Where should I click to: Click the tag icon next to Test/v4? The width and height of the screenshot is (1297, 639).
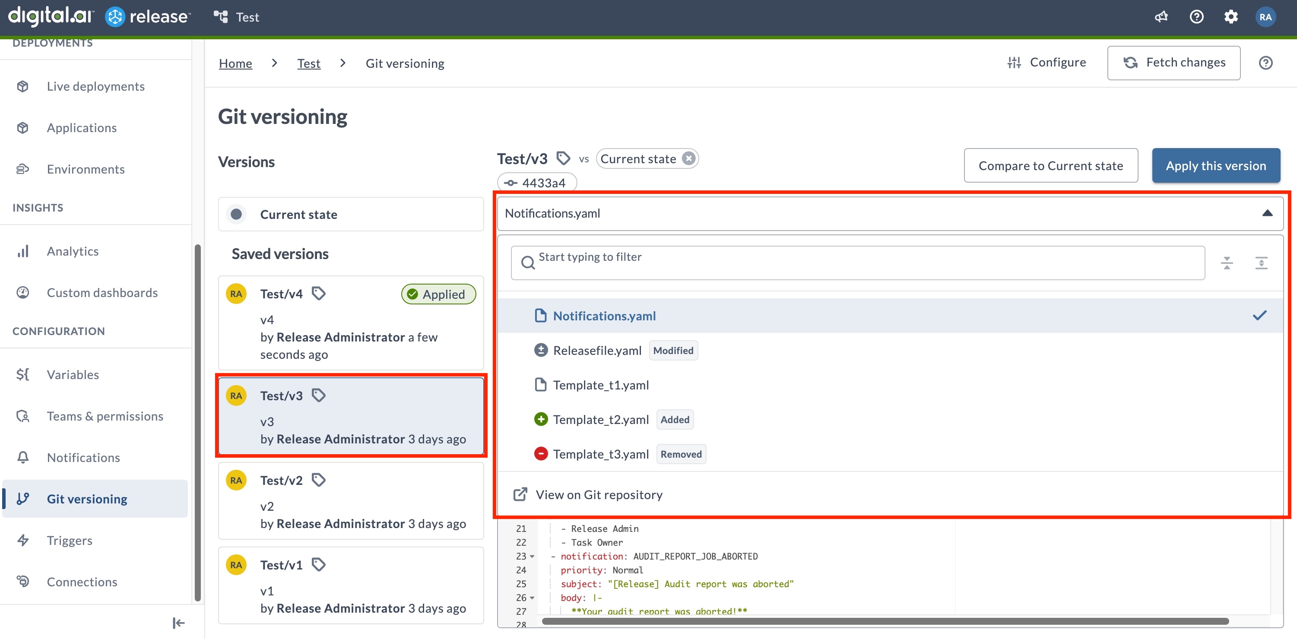pos(318,293)
